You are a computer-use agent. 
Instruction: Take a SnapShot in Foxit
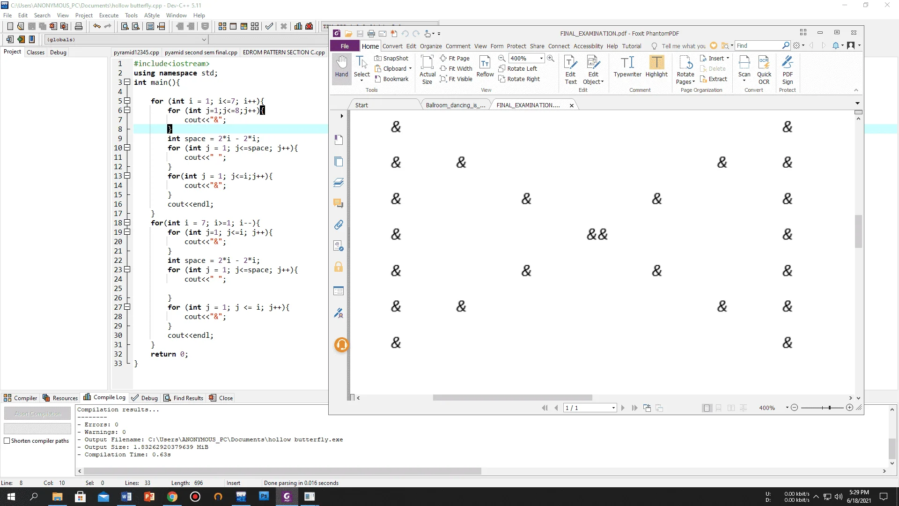[391, 58]
